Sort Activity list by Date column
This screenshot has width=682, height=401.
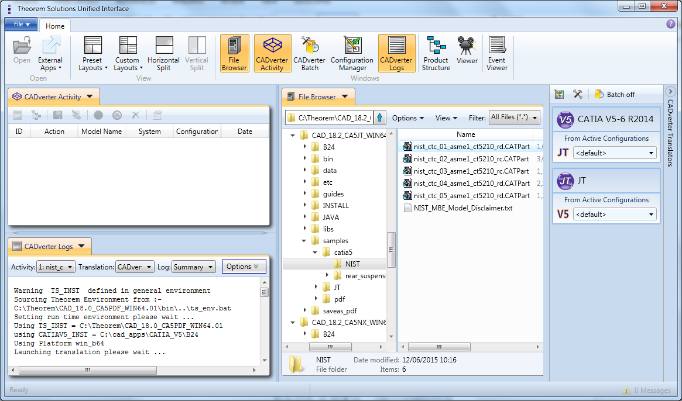pyautogui.click(x=245, y=131)
